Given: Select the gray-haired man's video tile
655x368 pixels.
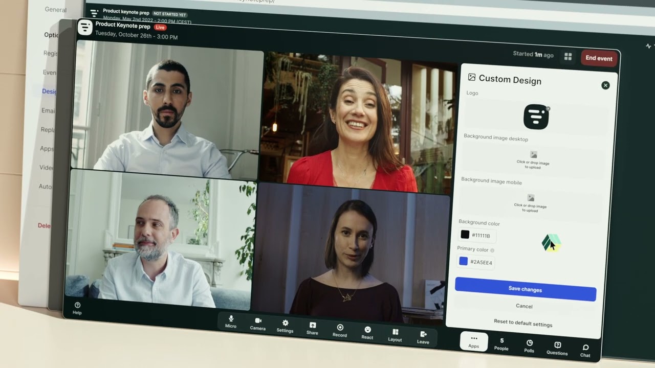Looking at the screenshot, I should pyautogui.click(x=160, y=239).
